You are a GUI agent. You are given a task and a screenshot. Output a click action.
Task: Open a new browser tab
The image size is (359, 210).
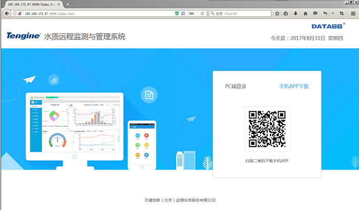(x=68, y=4)
